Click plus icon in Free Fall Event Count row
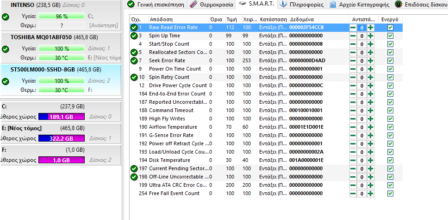This screenshot has height=220, width=448. click(x=370, y=194)
